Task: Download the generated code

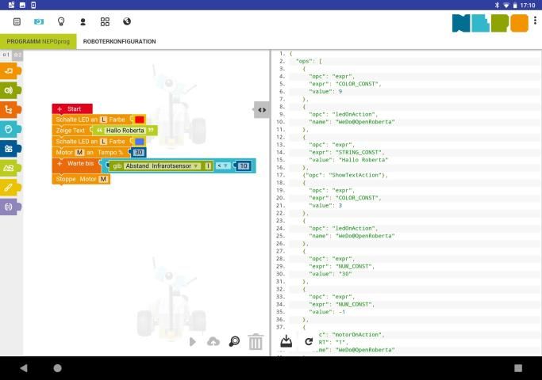Action: [x=286, y=341]
